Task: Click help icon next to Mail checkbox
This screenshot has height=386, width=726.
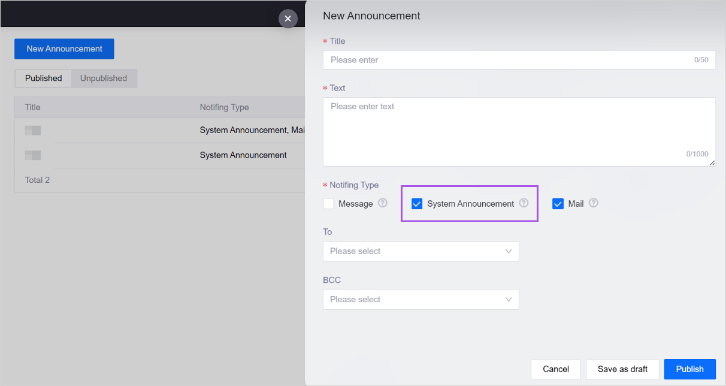Action: pos(594,203)
